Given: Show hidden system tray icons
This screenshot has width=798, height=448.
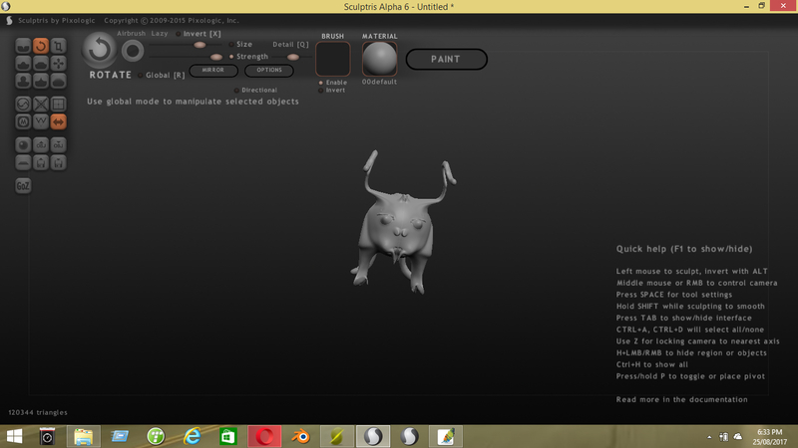Looking at the screenshot, I should tap(709, 437).
